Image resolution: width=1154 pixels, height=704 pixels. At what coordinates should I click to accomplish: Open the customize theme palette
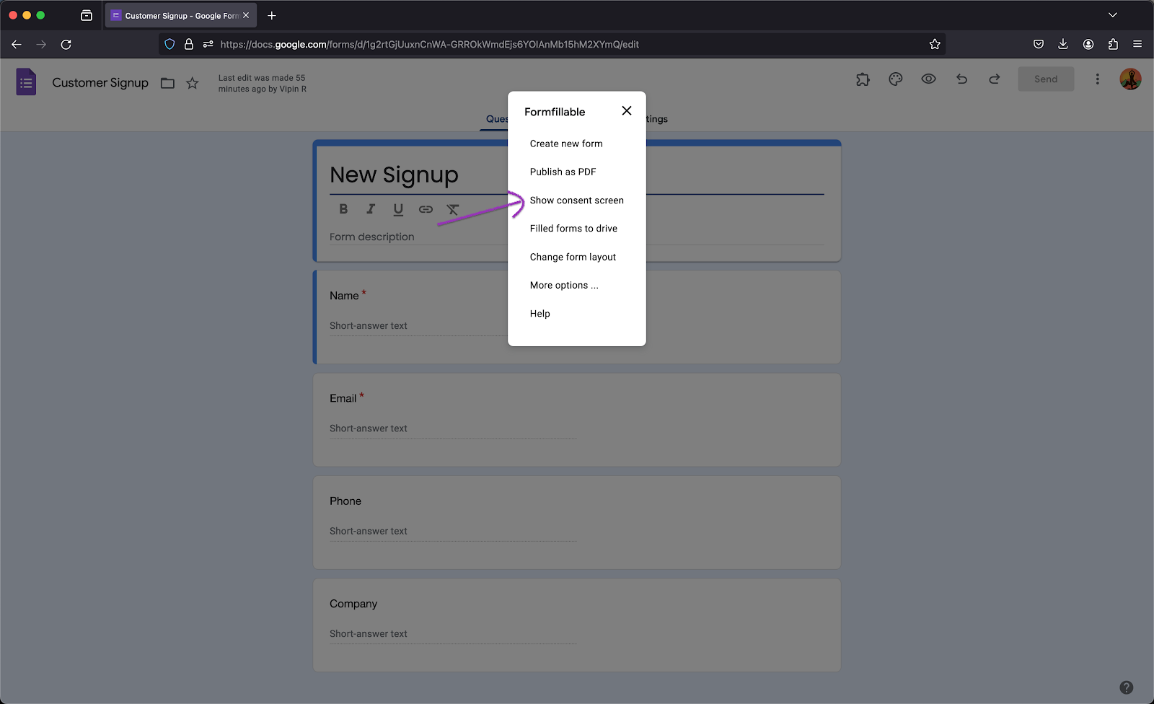coord(896,79)
